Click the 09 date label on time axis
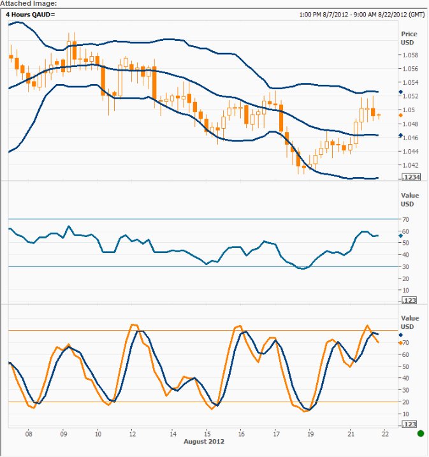429x457 pixels. (64, 434)
